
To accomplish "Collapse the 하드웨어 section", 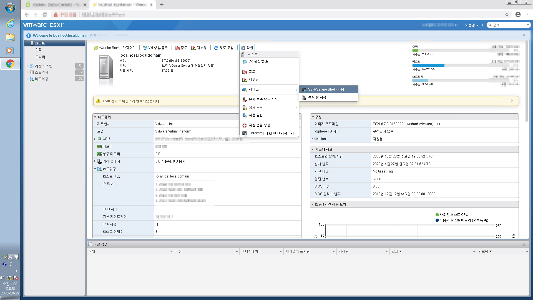I will tap(95, 117).
